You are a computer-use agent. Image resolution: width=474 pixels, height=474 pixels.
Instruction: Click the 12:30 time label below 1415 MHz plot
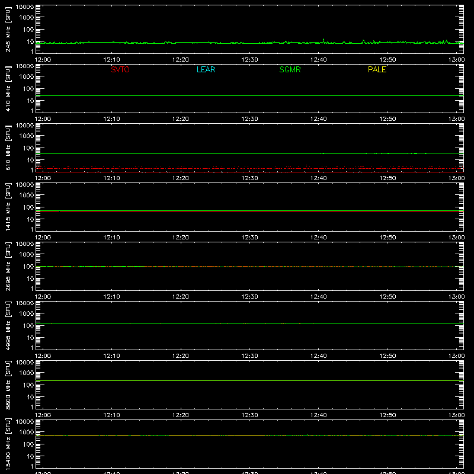coord(249,238)
